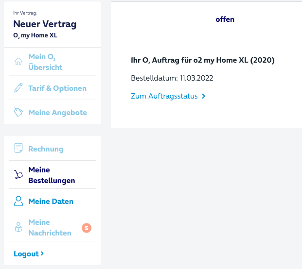Click the reader icon next to Meine Nachrichten
The width and height of the screenshot is (302, 269).
pos(18,227)
